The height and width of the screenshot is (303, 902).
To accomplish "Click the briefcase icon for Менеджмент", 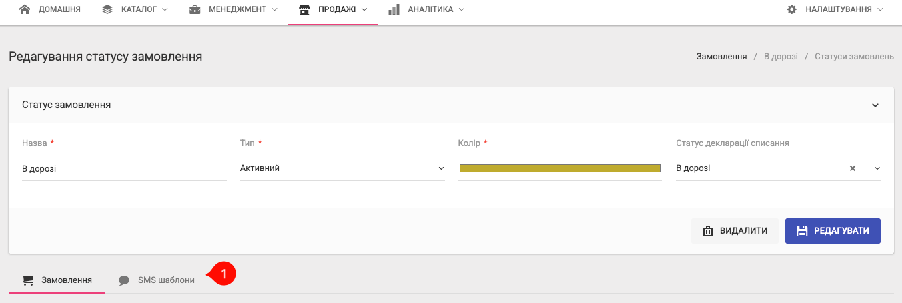I will [x=195, y=9].
